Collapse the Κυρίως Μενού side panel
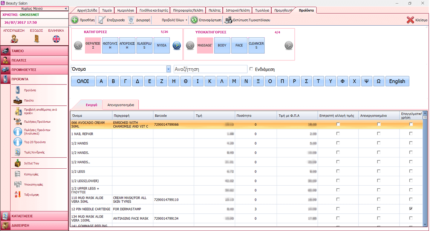430x231 pixels. 66,8
